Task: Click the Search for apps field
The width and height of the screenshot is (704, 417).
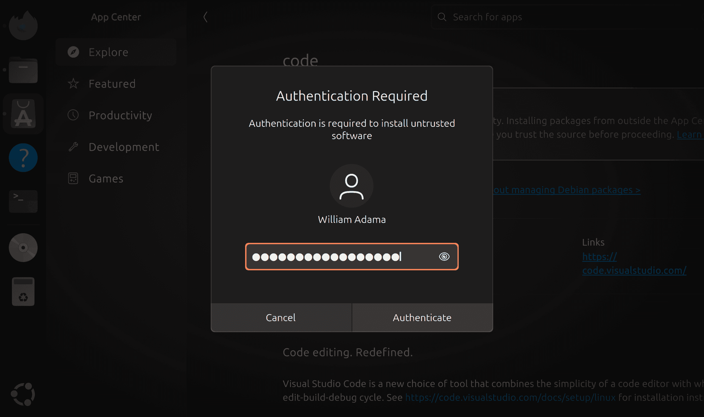Action: 568,17
